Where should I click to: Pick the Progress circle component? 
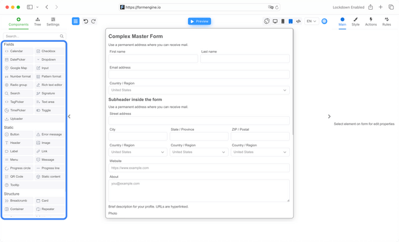click(18, 168)
